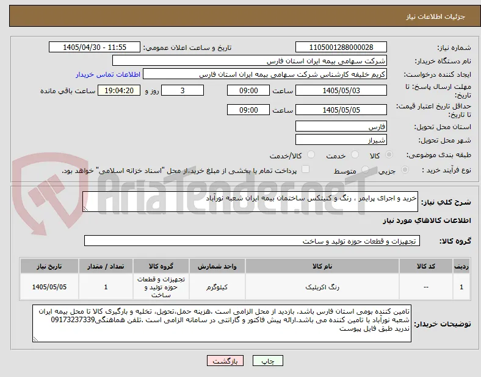
Task: Click the جزئیات اطلاعات نیاز page title
Action: click(436, 16)
